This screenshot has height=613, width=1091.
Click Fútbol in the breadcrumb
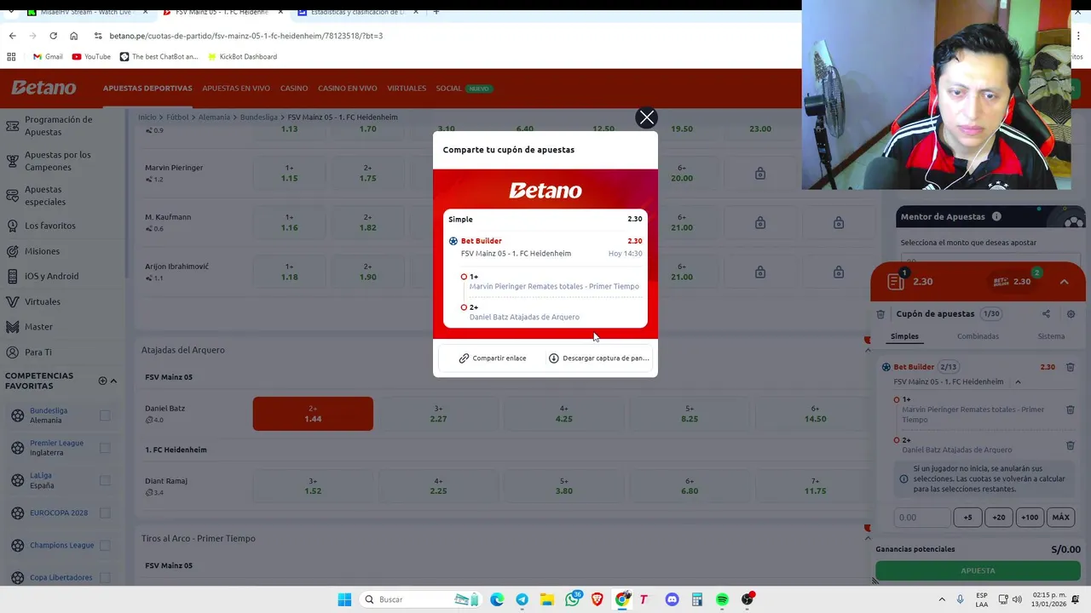(x=177, y=117)
